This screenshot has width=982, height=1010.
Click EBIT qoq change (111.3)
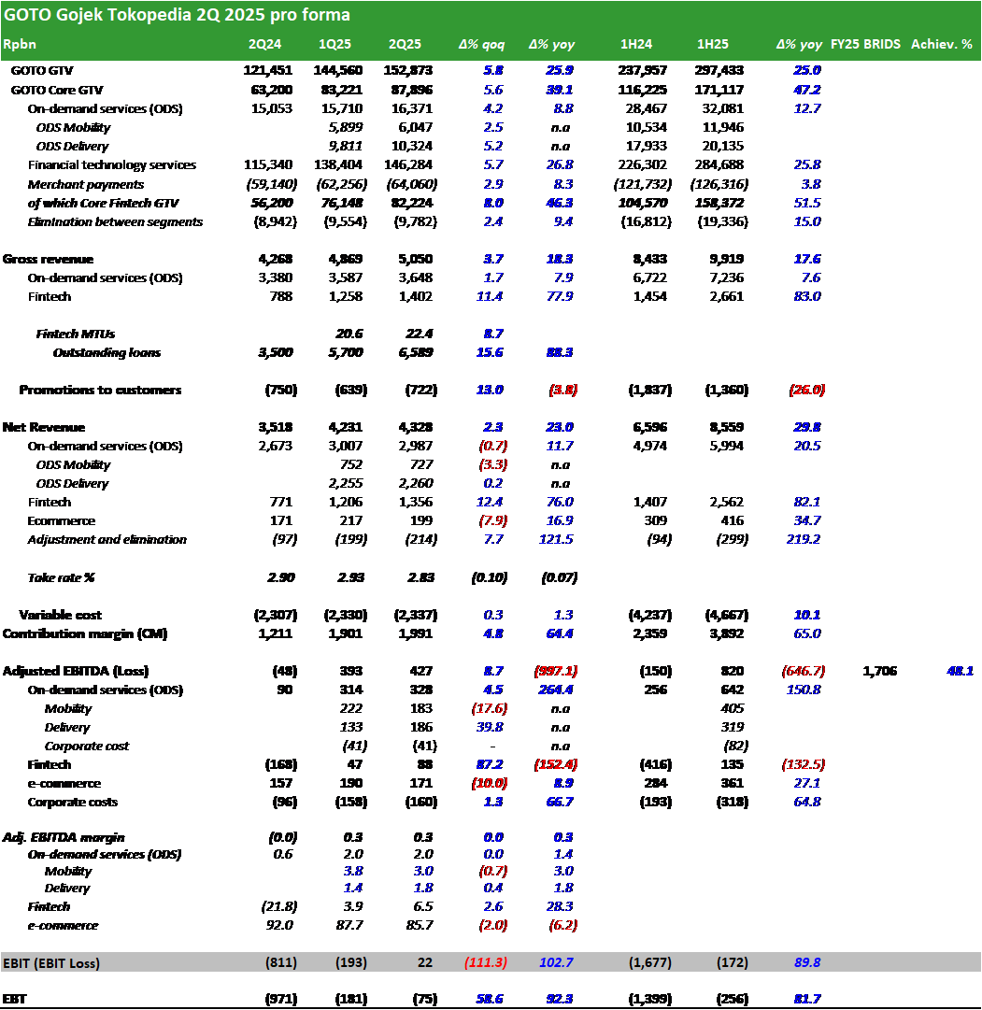point(486,963)
